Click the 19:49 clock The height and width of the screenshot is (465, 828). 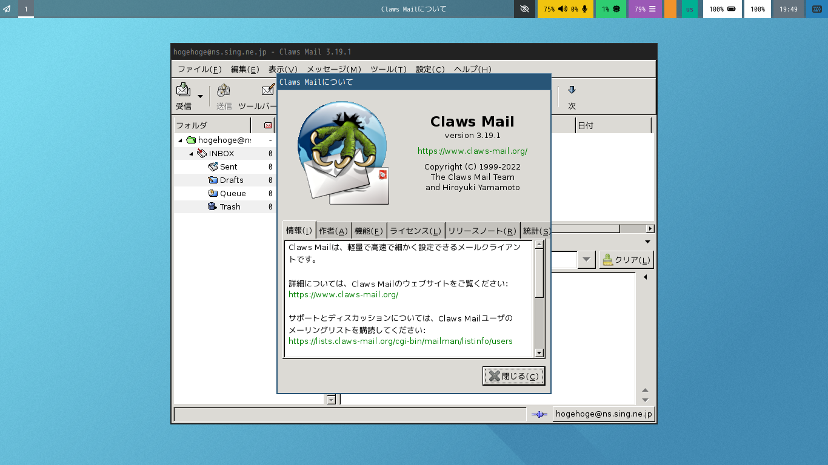[789, 9]
